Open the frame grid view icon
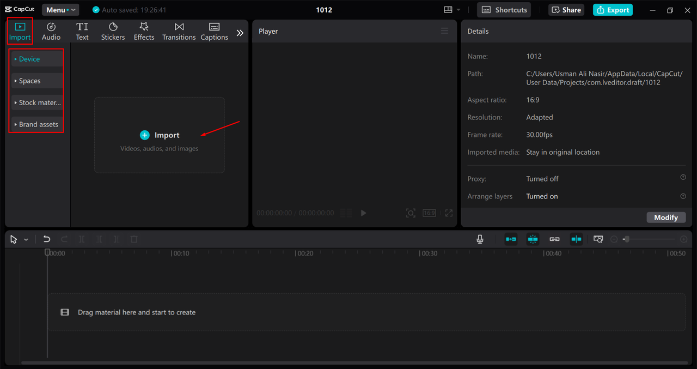The image size is (697, 369). tap(346, 213)
